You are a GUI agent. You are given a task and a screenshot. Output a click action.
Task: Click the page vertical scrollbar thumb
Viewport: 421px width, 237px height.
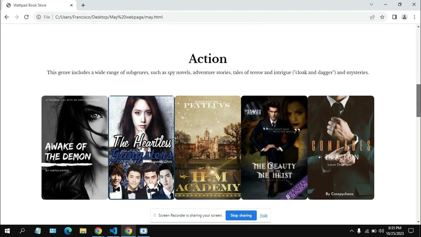[x=418, y=100]
